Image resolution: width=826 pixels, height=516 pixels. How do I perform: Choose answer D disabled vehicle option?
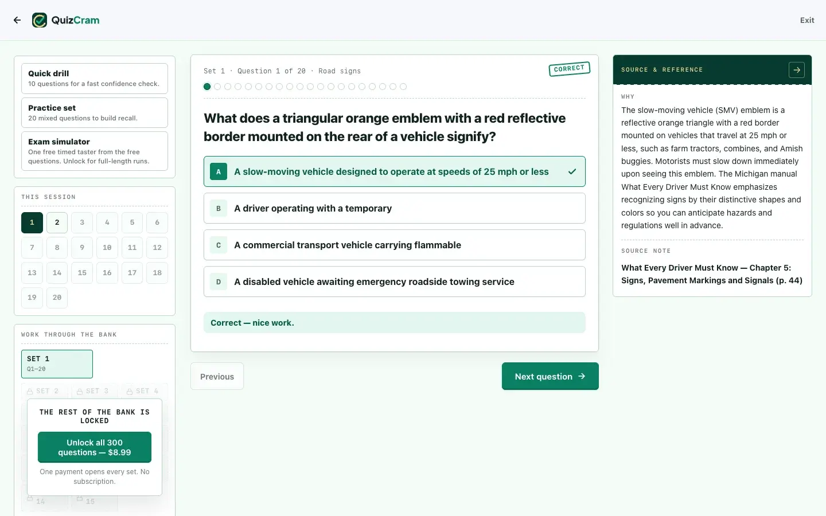[x=395, y=282]
